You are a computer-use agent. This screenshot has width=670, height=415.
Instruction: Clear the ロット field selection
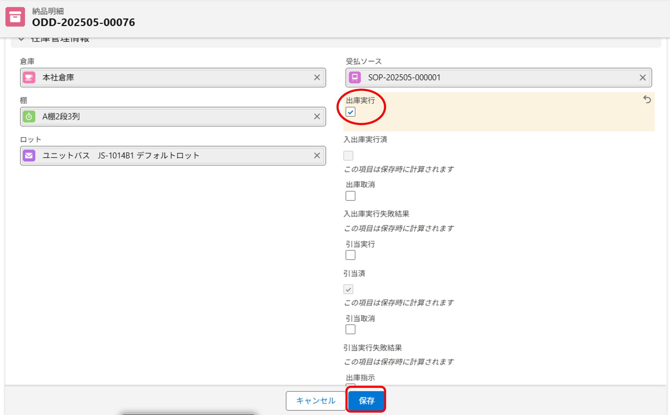tap(317, 156)
